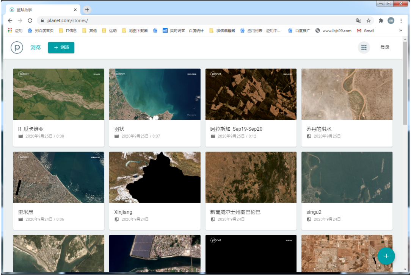Image resolution: width=411 pixels, height=275 pixels.
Task: Click the 创造 create button
Action: tap(61, 47)
